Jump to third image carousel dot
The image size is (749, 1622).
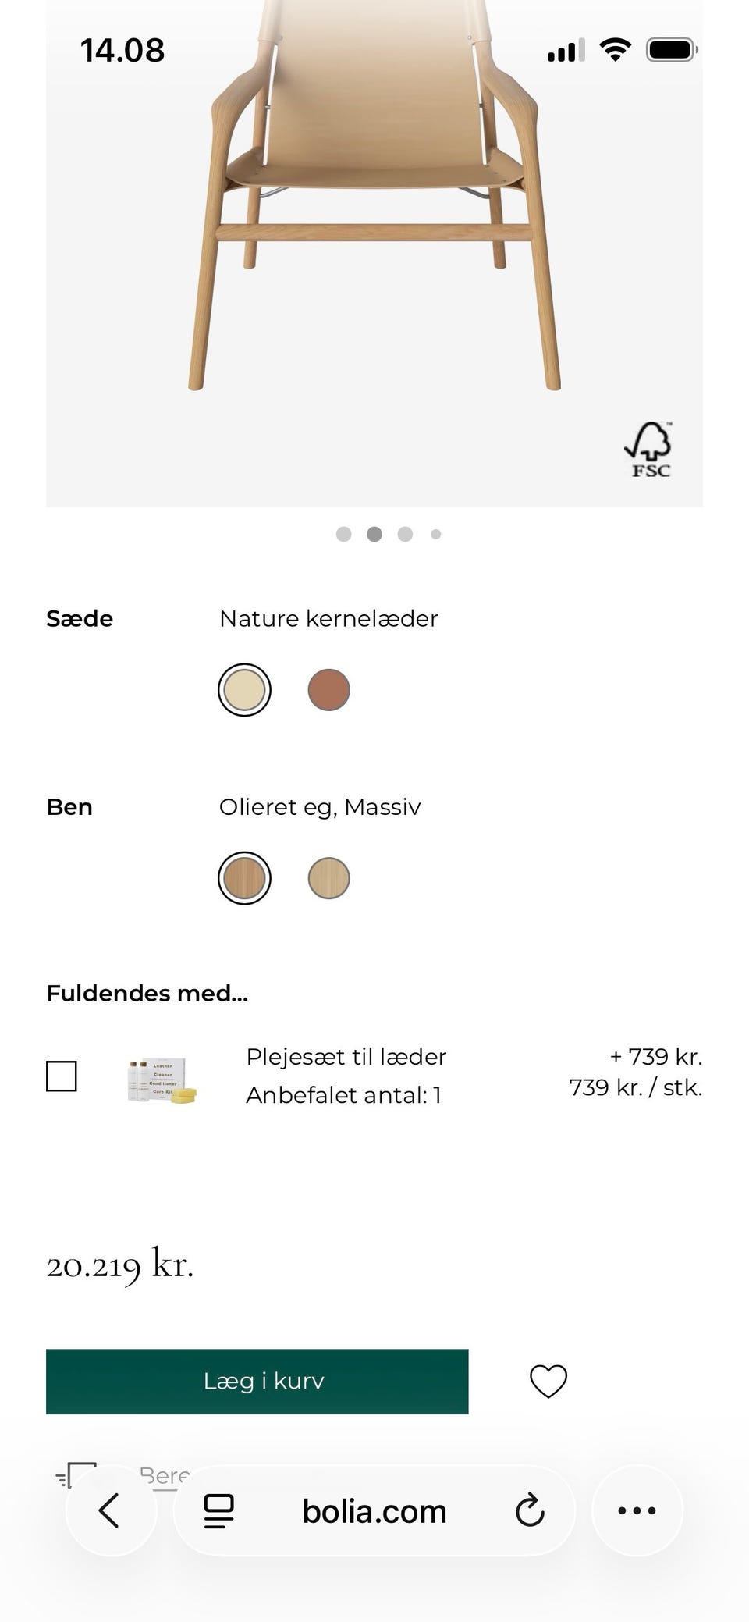pyautogui.click(x=405, y=534)
